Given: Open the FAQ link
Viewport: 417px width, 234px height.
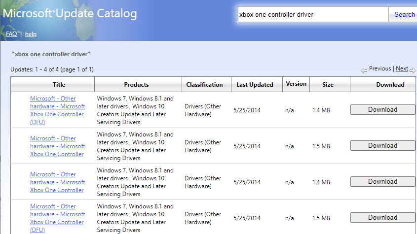Looking at the screenshot, I should 11,34.
